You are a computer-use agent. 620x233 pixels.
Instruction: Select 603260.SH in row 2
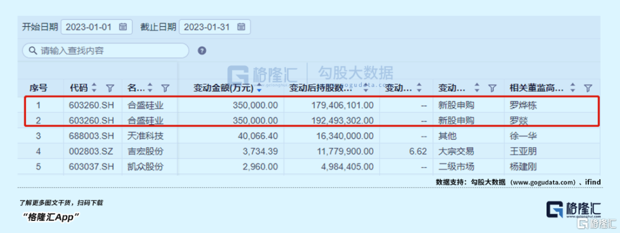92,120
